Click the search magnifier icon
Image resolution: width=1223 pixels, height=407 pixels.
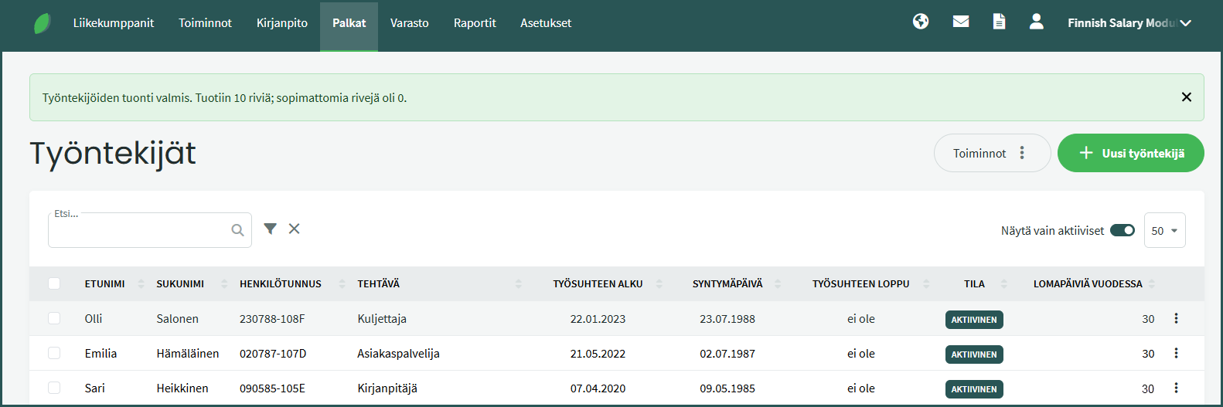(x=237, y=230)
